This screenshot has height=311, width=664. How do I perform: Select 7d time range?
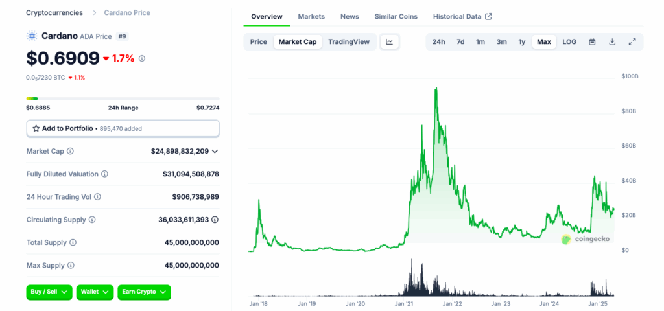tap(460, 42)
